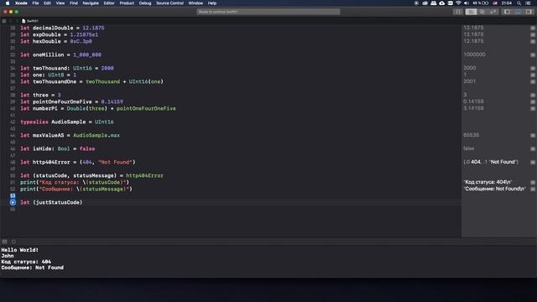Open the Window menu

[x=196, y=3]
